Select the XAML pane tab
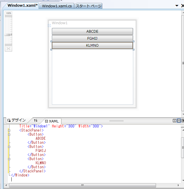This screenshot has height=189, width=184. point(52,121)
